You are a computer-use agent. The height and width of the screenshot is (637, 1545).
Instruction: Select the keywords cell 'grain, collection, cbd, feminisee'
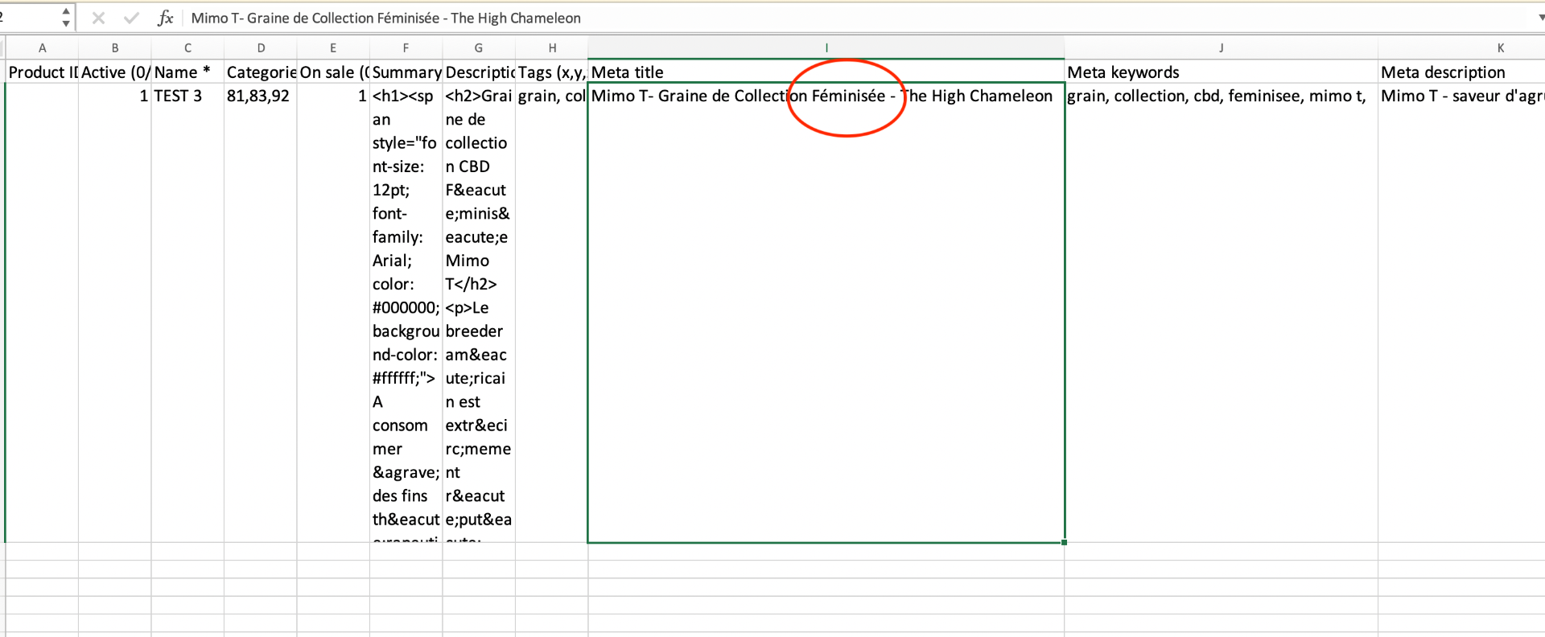click(x=1222, y=313)
